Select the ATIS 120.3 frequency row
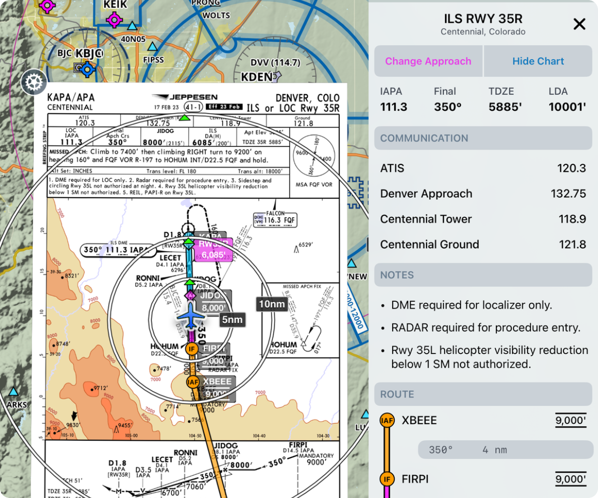 [x=483, y=168]
